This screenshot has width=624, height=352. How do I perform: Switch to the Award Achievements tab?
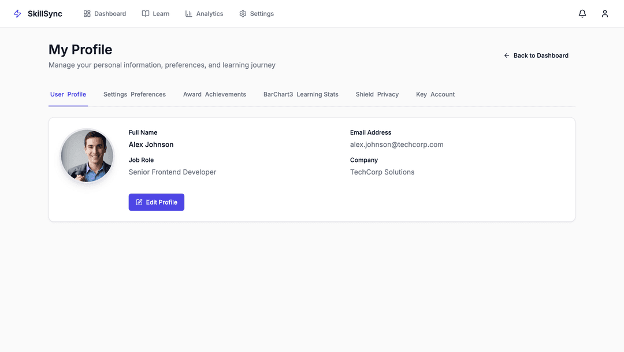214,94
